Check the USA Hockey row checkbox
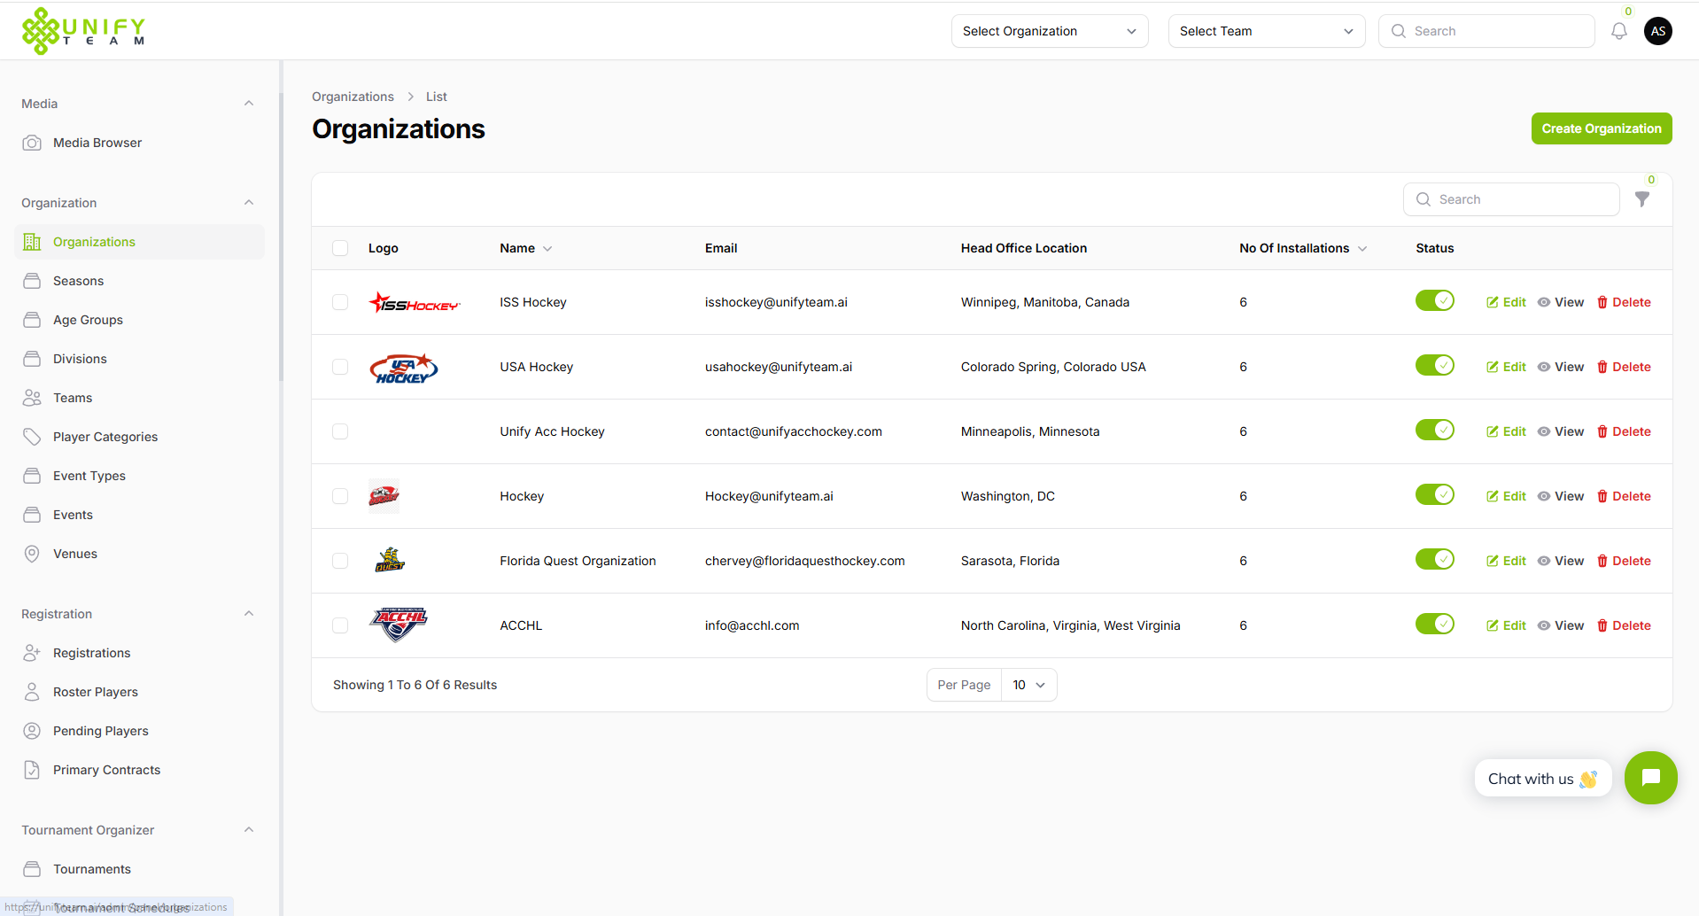The width and height of the screenshot is (1699, 916). 340,367
